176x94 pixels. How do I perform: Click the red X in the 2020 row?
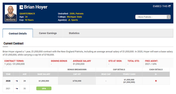tap(156, 81)
